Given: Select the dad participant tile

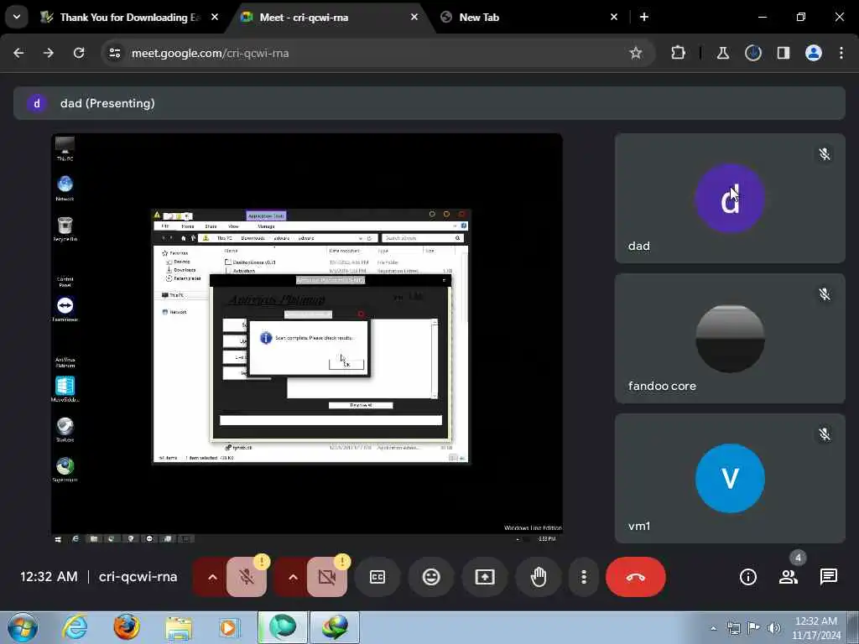Looking at the screenshot, I should point(730,198).
